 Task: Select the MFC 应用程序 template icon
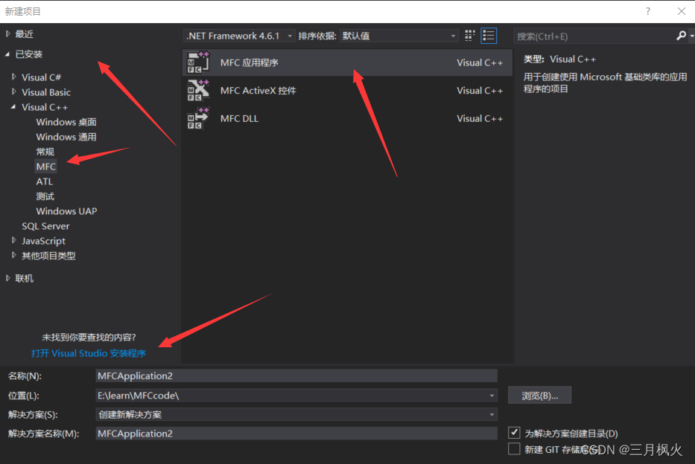(197, 62)
